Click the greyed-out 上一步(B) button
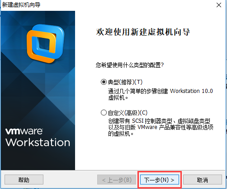 tap(117, 180)
